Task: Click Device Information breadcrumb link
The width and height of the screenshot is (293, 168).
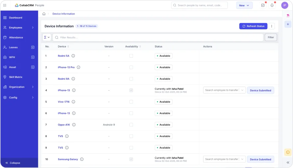Action: click(x=64, y=14)
